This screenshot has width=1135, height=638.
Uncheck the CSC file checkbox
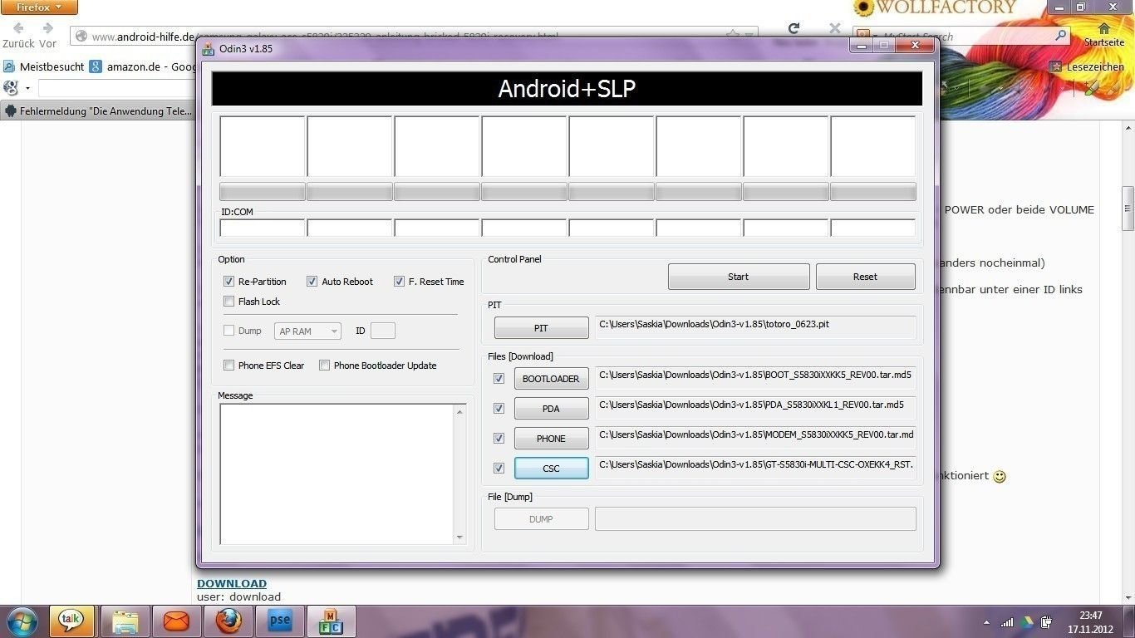pyautogui.click(x=499, y=468)
